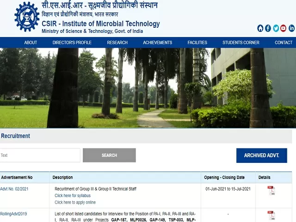
Task: Open the Twitter icon link
Action: pos(276,28)
